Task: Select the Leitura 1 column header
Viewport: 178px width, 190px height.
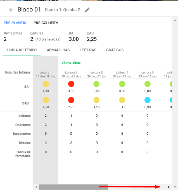Action: [46, 74]
